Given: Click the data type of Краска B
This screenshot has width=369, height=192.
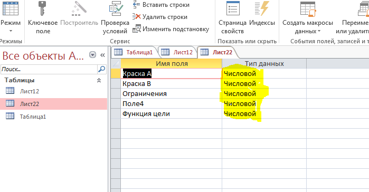Looking at the screenshot, I should coord(264,84).
